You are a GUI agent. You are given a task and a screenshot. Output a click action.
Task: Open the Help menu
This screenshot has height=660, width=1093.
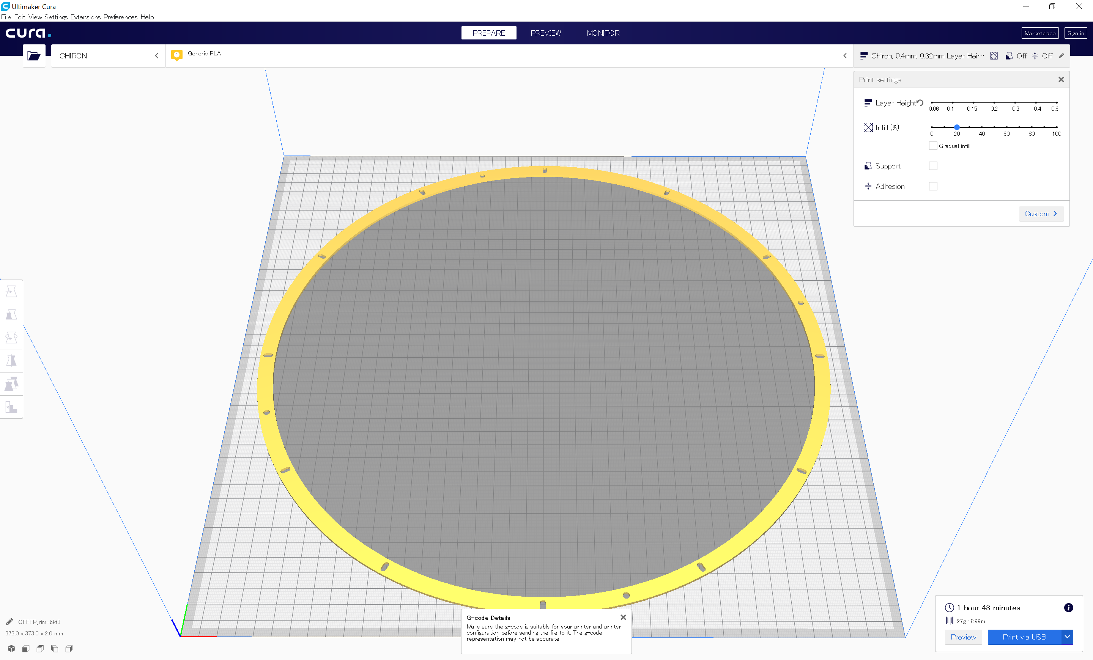[147, 17]
